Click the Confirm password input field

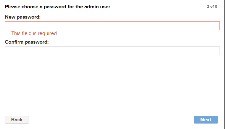[x=112, y=51]
